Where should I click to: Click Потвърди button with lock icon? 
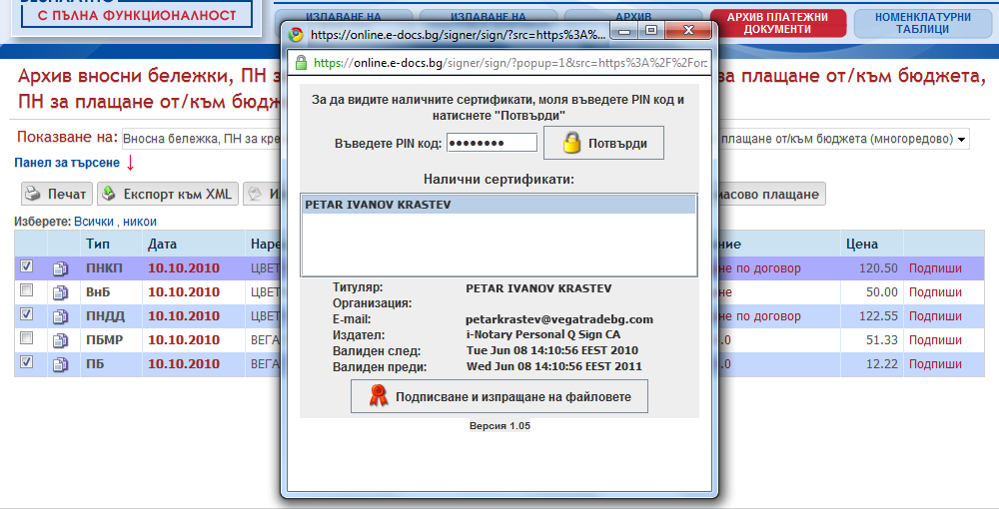(x=603, y=143)
